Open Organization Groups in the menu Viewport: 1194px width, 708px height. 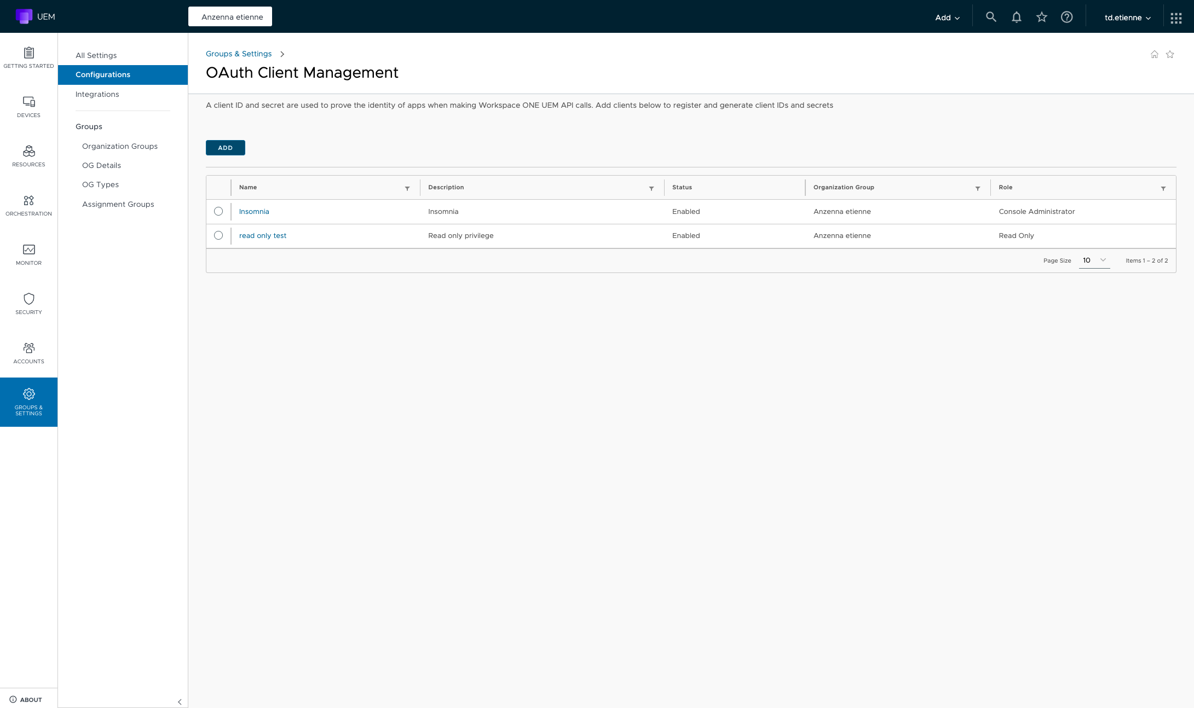pos(120,146)
